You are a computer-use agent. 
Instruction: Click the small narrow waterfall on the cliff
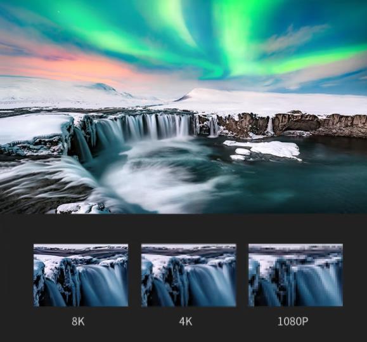point(270,126)
